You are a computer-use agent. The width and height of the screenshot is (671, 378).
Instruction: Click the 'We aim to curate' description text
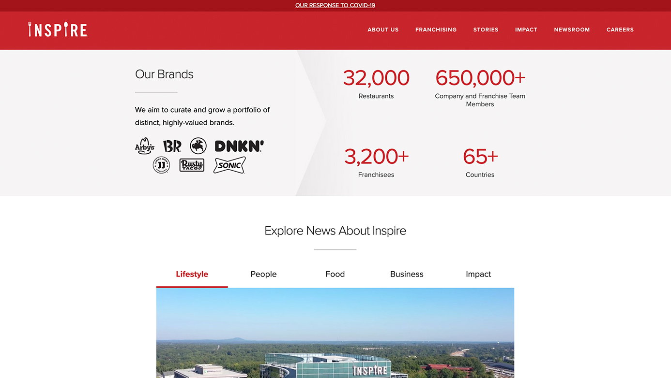[202, 116]
